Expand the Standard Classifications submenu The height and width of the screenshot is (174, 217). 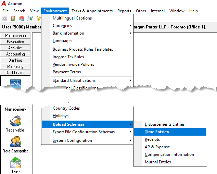[x=87, y=80]
